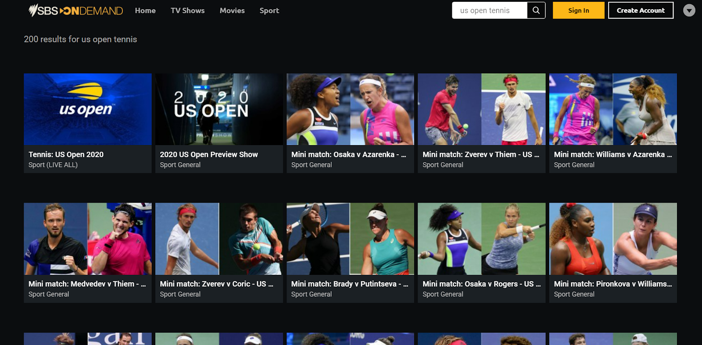Select the 2020 US Open Preview Show thumbnail
Screen dimensions: 702x345
[x=219, y=109]
